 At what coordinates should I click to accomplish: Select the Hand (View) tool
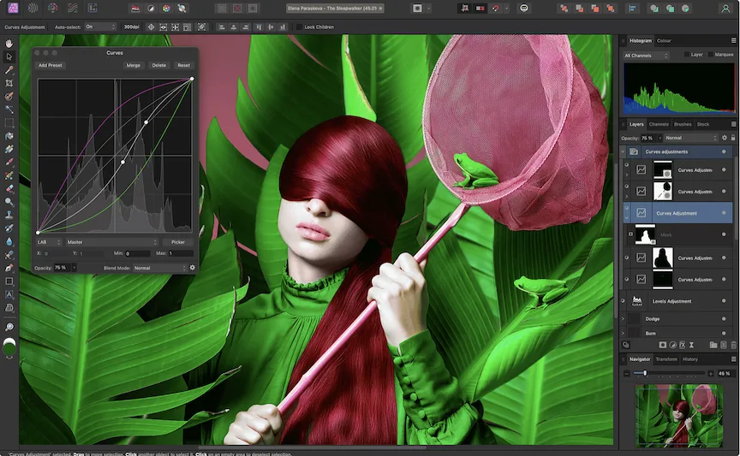pyautogui.click(x=9, y=43)
